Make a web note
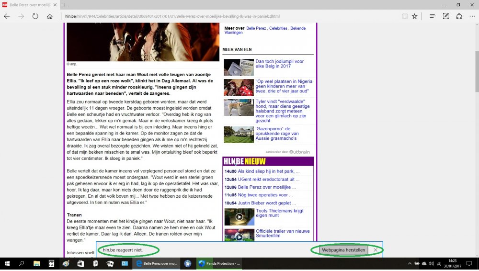The image size is (479, 271). 445,16
